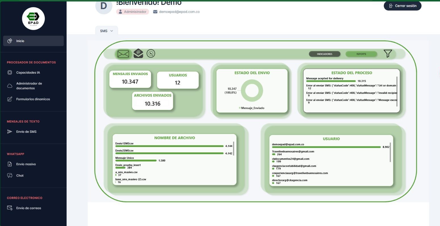The width and height of the screenshot is (440, 226).
Task: Click the Inicio pie chart icon
Action: 10,41
